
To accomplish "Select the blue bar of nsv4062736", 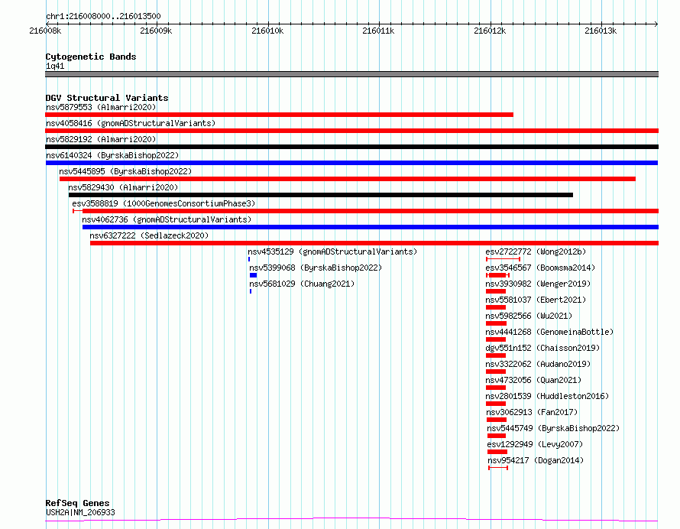I will pyautogui.click(x=371, y=227).
